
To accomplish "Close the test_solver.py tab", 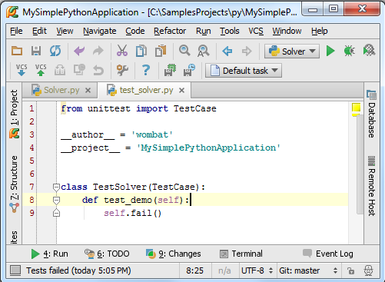I will [x=181, y=91].
